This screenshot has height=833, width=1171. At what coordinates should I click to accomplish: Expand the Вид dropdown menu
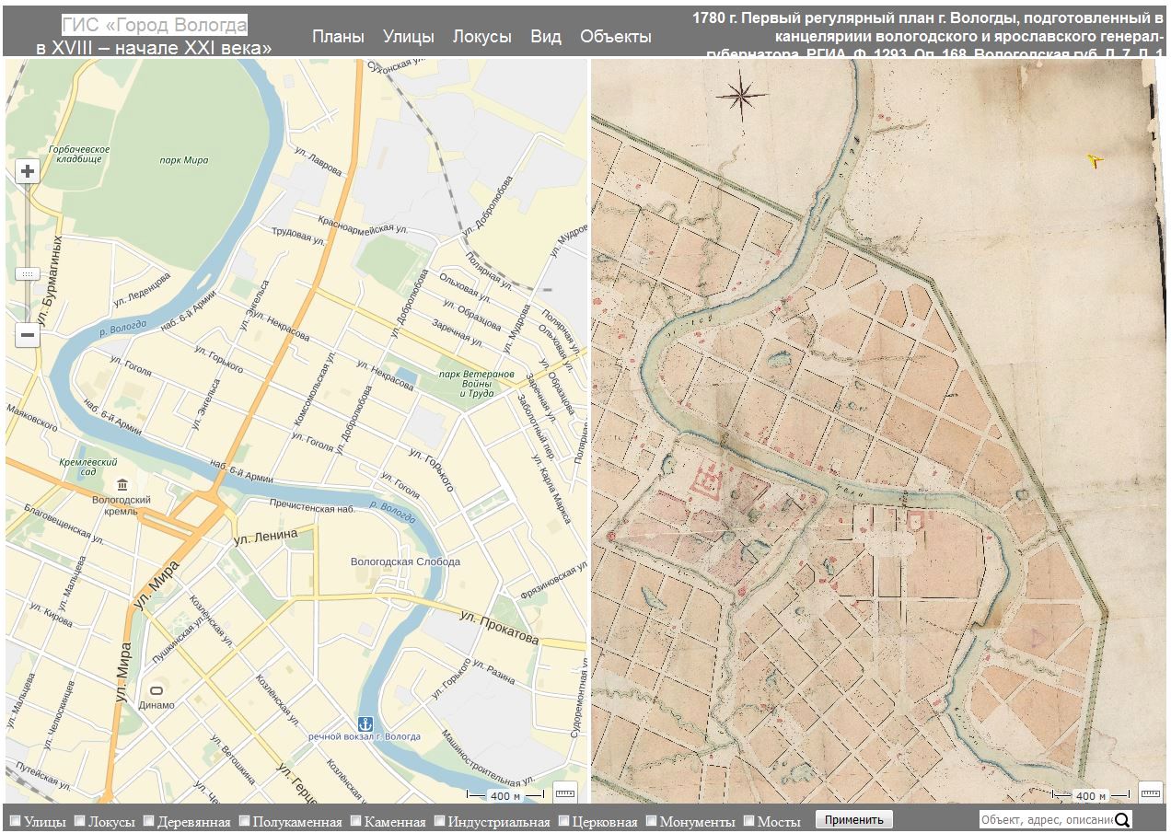545,37
